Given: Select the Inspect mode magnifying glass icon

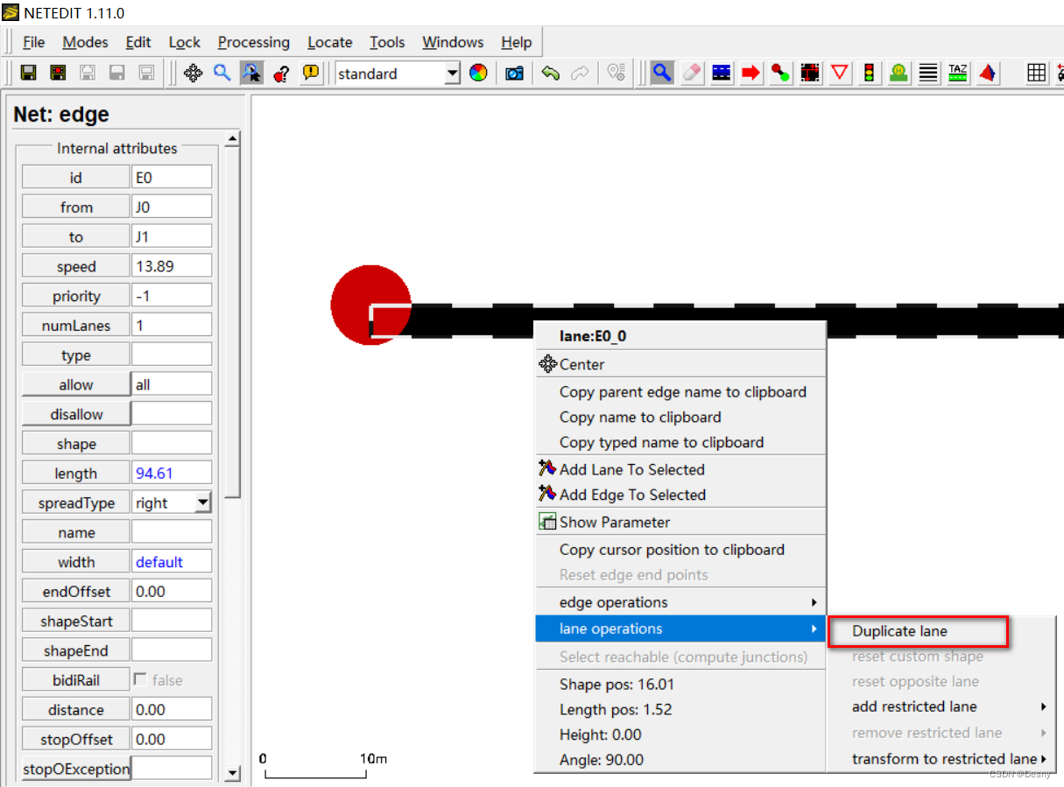Looking at the screenshot, I should 662,73.
